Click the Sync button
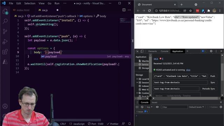Screen dimensions: 224x126 click(213, 83)
